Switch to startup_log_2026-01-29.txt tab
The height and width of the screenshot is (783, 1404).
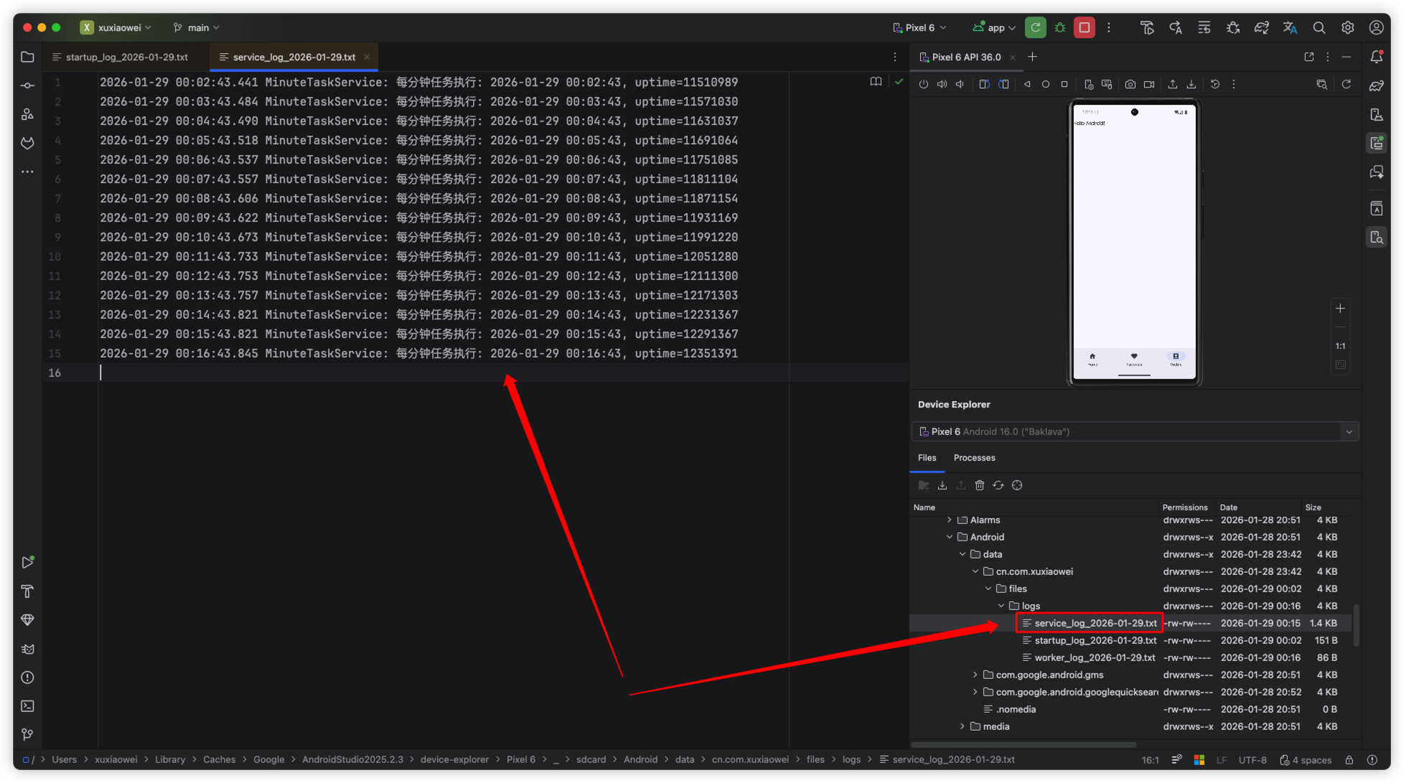[x=126, y=57]
